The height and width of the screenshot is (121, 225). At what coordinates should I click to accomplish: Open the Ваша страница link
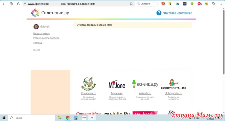click(41, 34)
